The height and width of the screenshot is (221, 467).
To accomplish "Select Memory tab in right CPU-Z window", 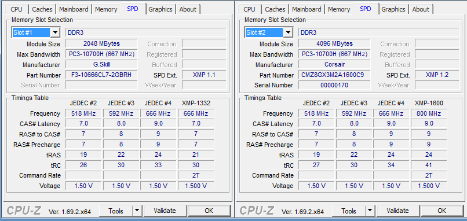I will [339, 9].
